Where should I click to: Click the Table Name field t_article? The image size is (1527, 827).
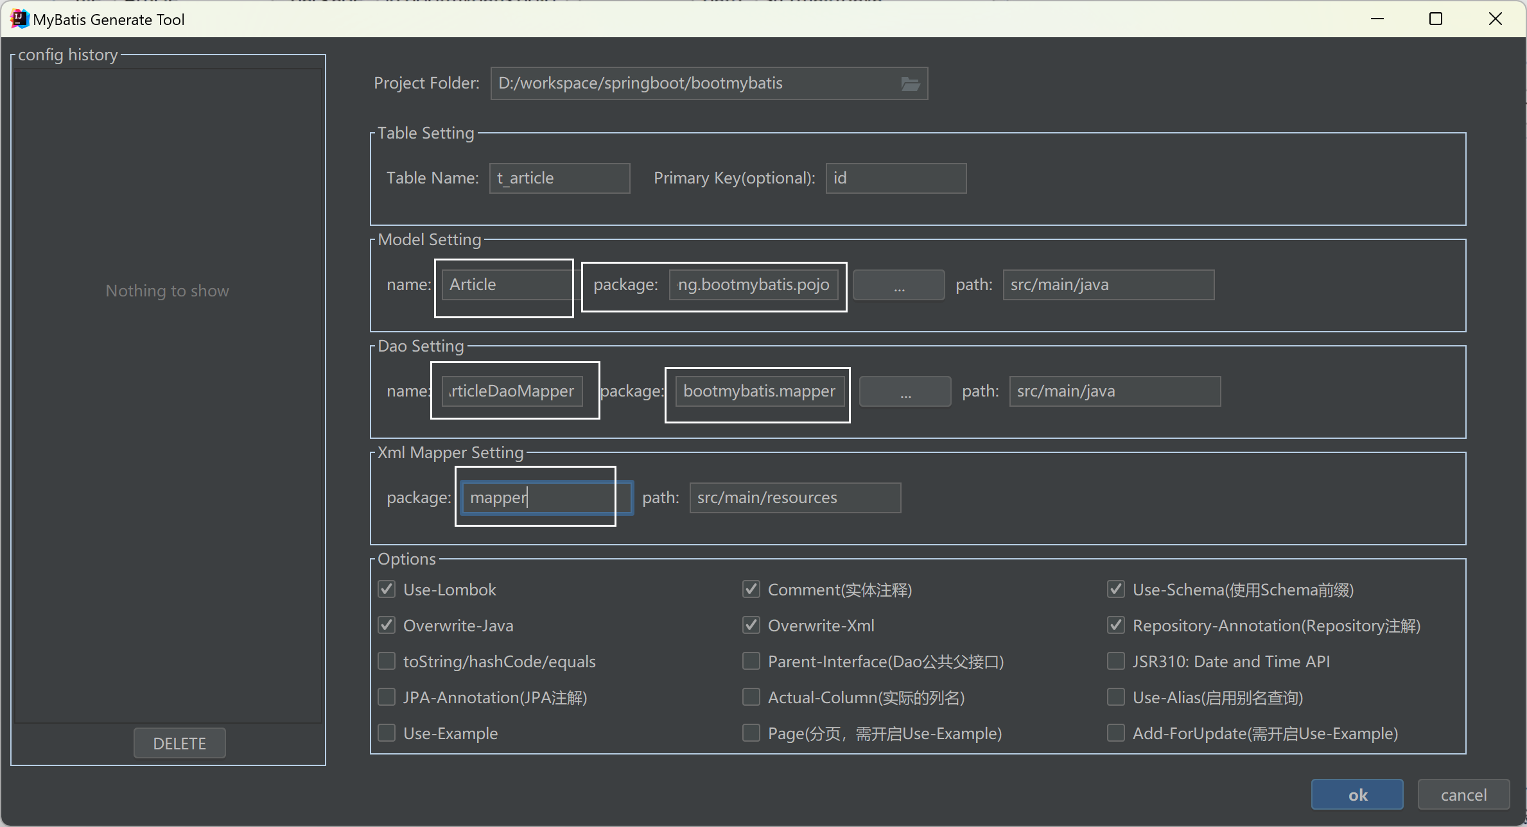pos(560,178)
